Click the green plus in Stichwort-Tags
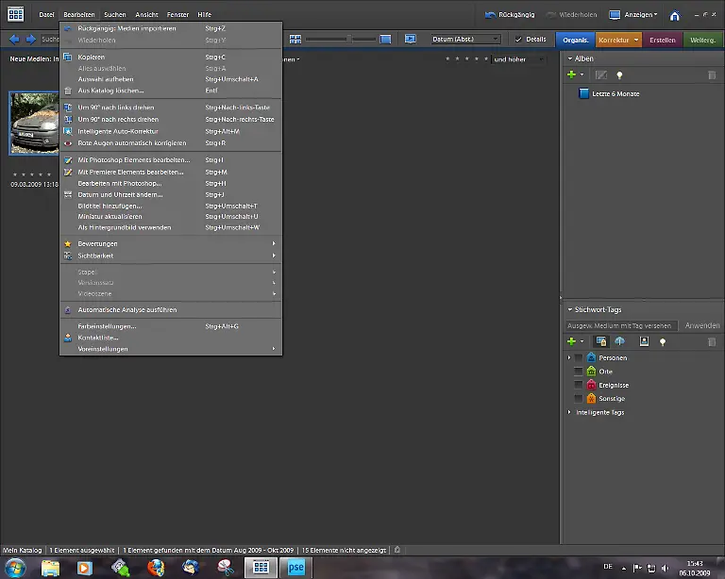This screenshot has height=579, width=725. [x=571, y=341]
